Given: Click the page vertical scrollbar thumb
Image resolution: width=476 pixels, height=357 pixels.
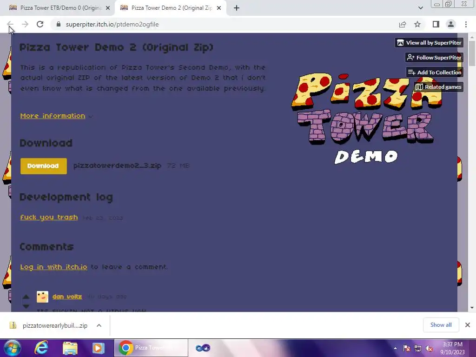Looking at the screenshot, I should point(472,53).
